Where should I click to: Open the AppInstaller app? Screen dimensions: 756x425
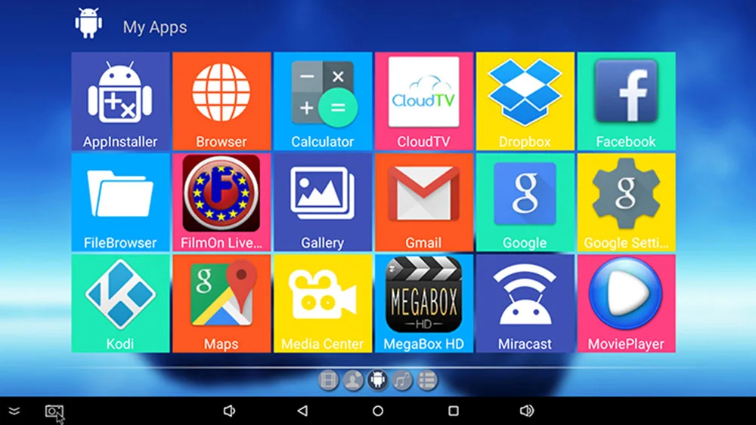click(120, 102)
